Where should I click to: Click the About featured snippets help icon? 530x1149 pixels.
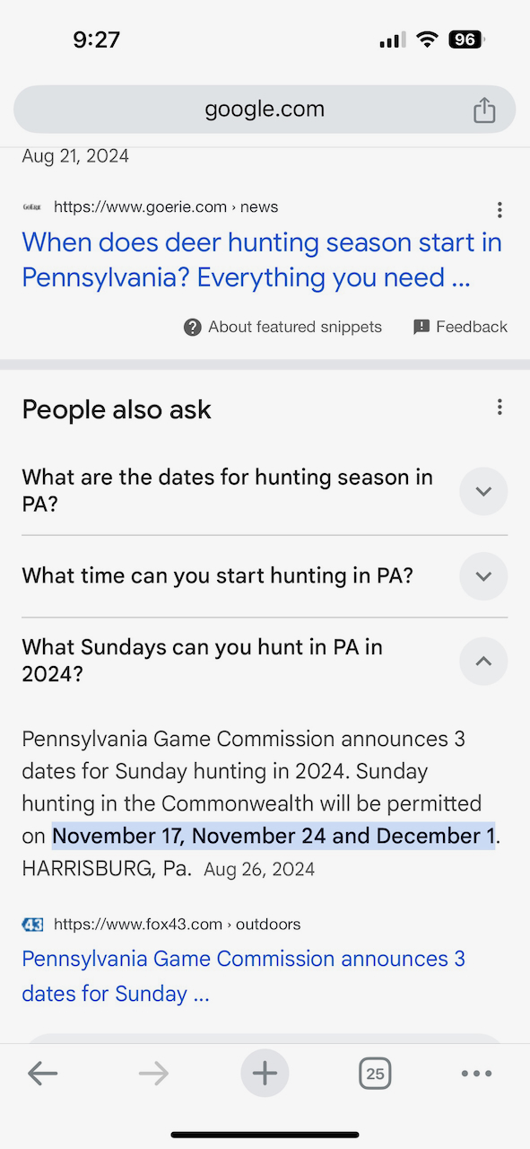tap(193, 327)
